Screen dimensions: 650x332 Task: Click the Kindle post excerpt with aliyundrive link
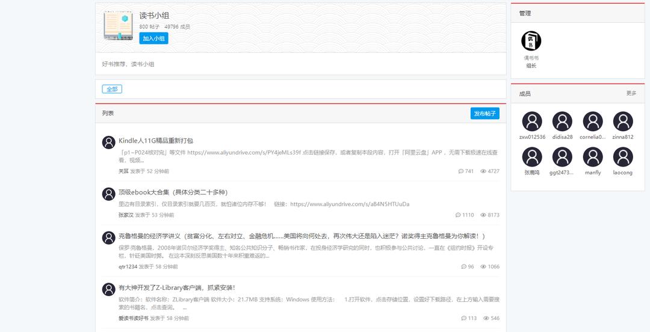tap(308, 156)
